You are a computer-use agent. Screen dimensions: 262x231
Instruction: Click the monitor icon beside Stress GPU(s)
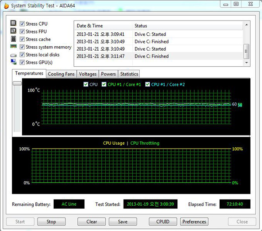click(x=14, y=62)
